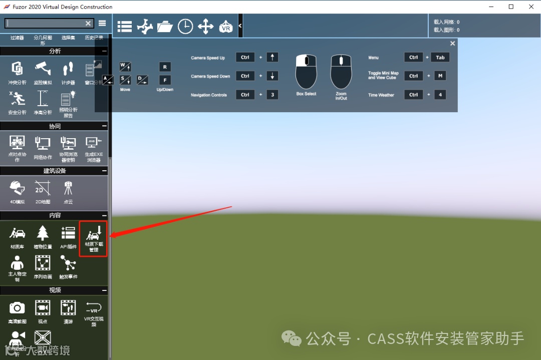Image resolution: width=541 pixels, height=360 pixels.
Task: Click the Tab key next to Menu
Action: coord(440,57)
